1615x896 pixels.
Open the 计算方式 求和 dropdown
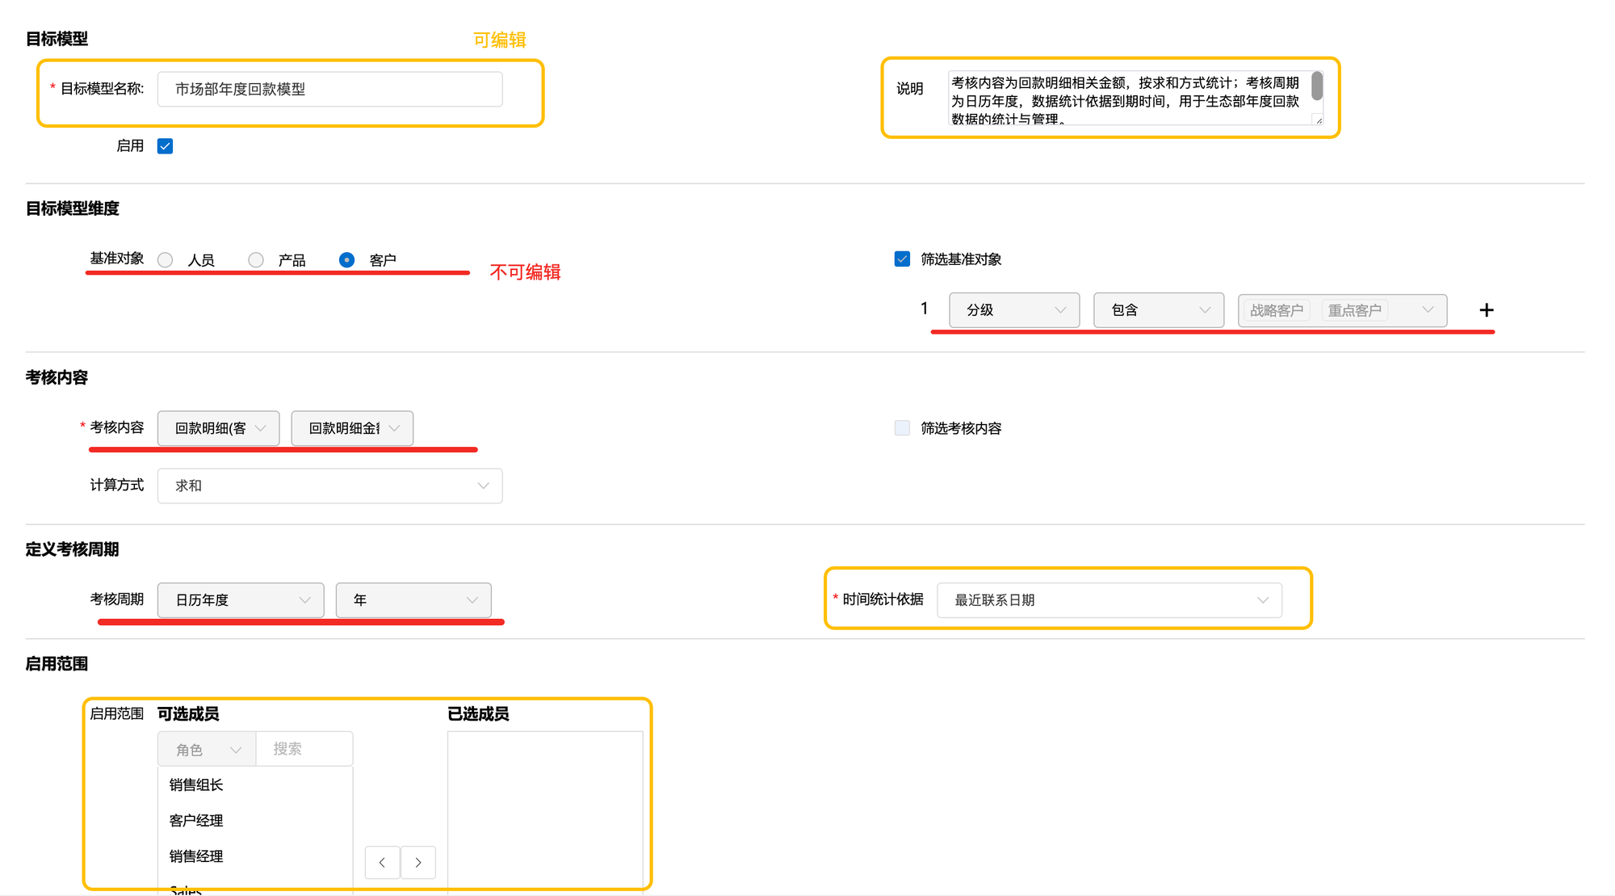click(x=329, y=486)
